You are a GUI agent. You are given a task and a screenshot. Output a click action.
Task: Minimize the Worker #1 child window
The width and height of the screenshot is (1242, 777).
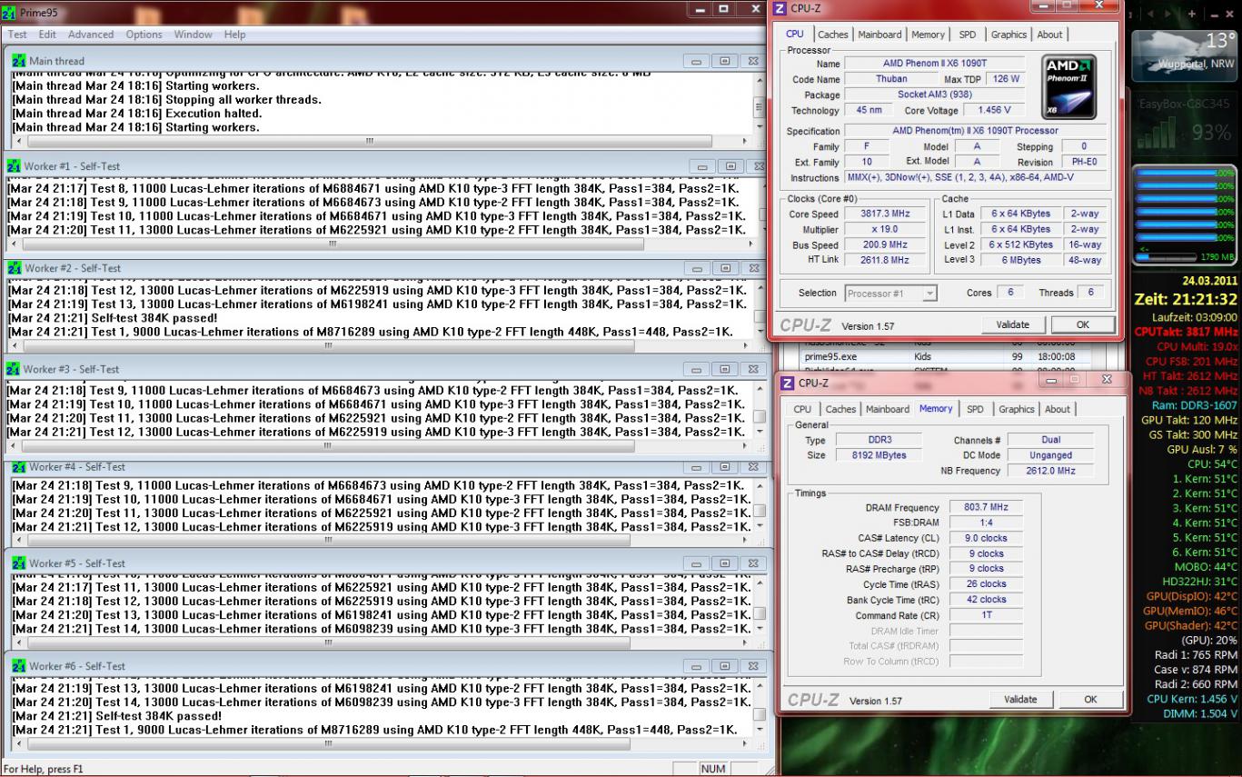(x=701, y=166)
